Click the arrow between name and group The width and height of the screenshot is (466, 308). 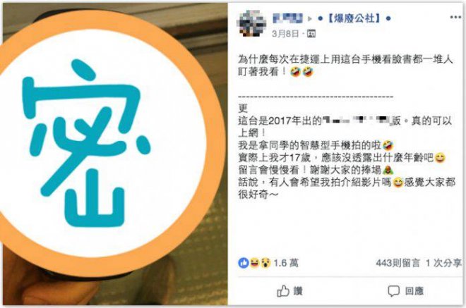click(x=310, y=19)
